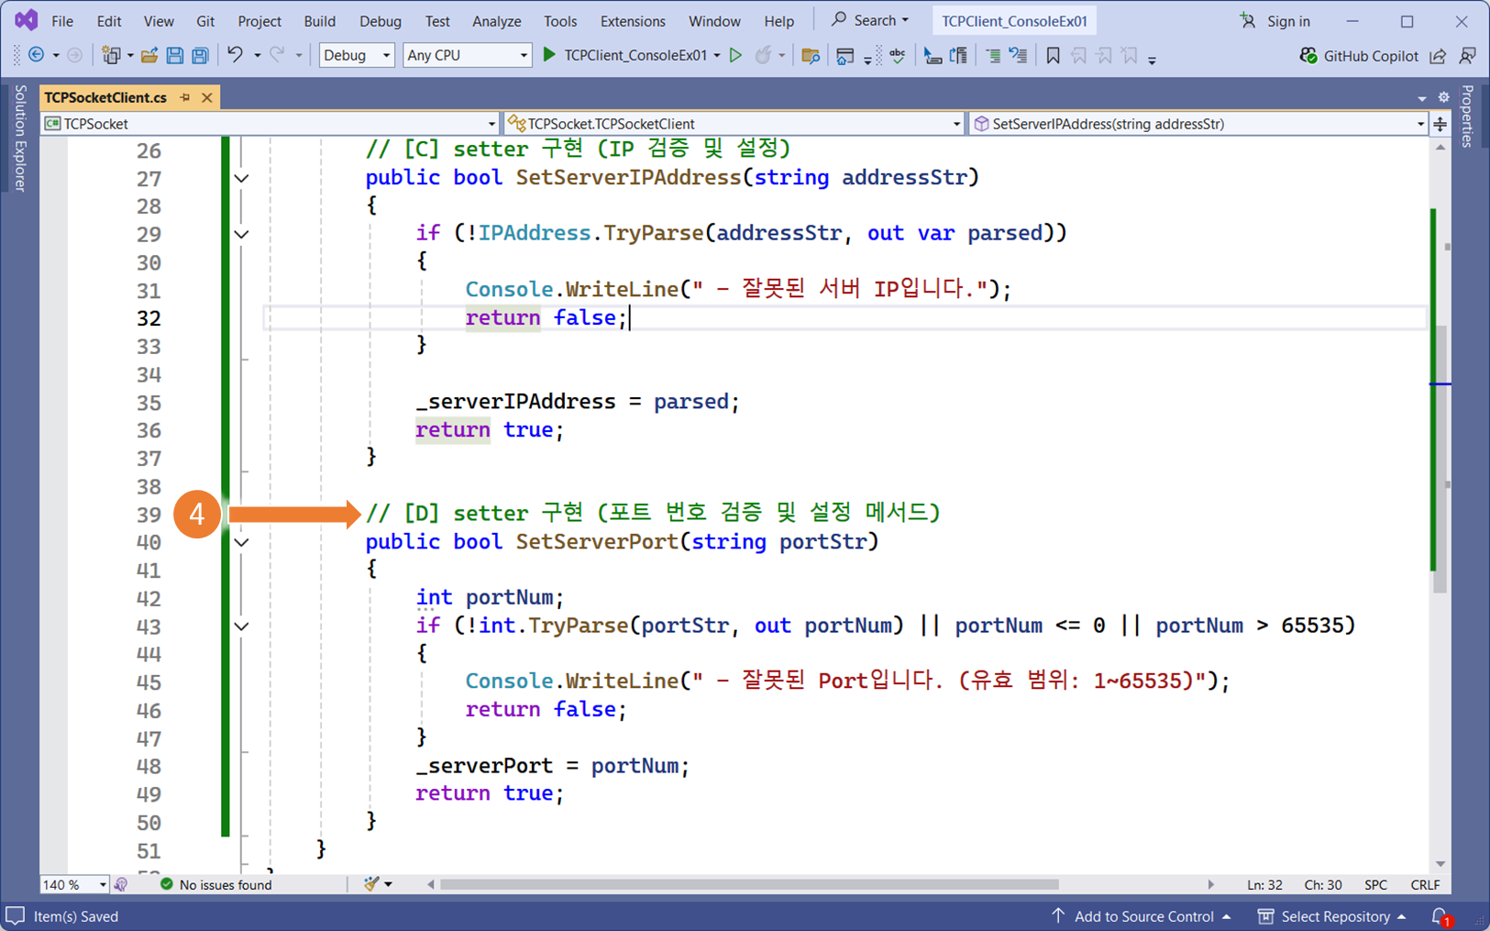The width and height of the screenshot is (1490, 931).
Task: Comment out the selected lines
Action: tap(993, 56)
